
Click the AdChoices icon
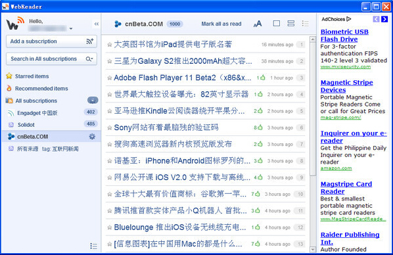click(x=348, y=19)
